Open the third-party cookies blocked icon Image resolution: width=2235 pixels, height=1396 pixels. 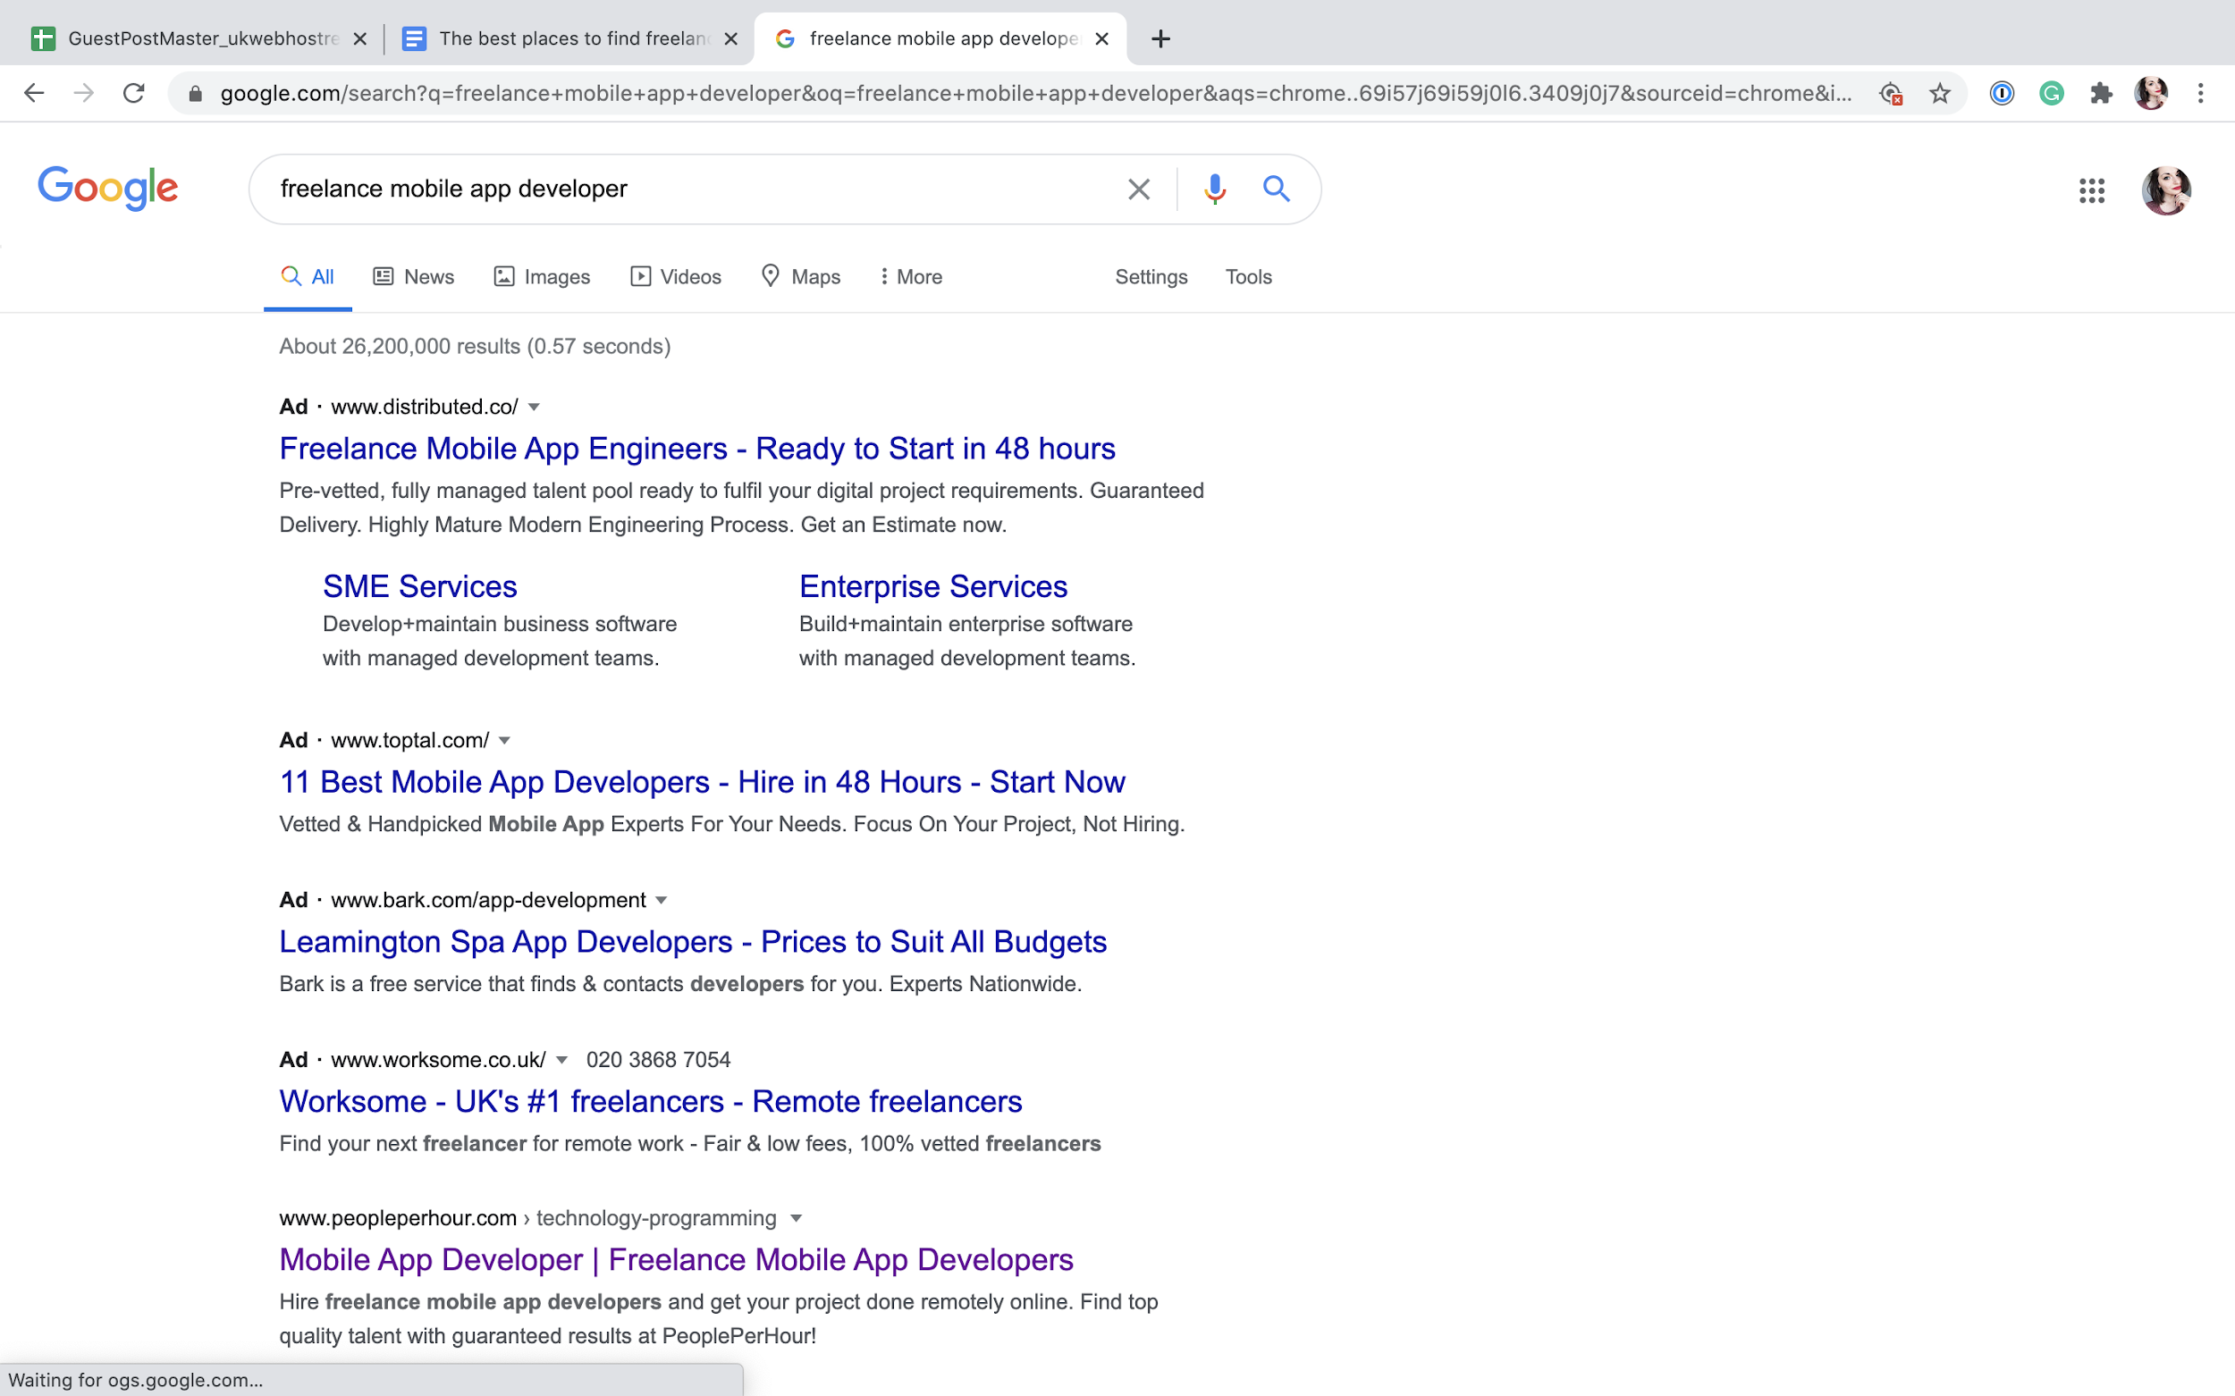pyautogui.click(x=1890, y=93)
